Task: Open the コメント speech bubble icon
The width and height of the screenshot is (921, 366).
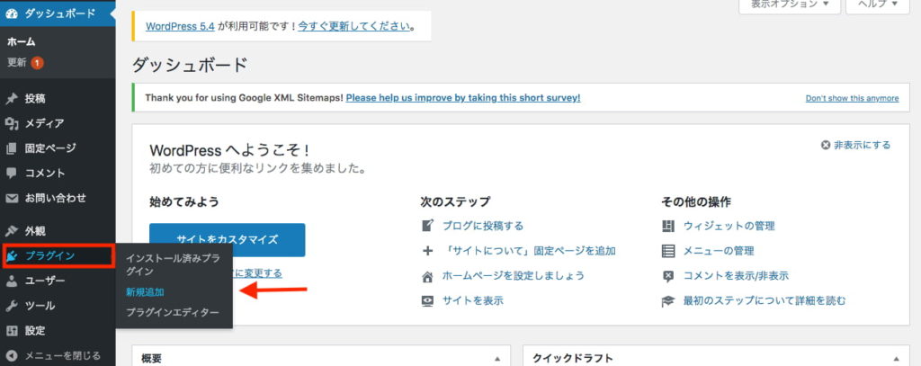Action: (x=12, y=174)
